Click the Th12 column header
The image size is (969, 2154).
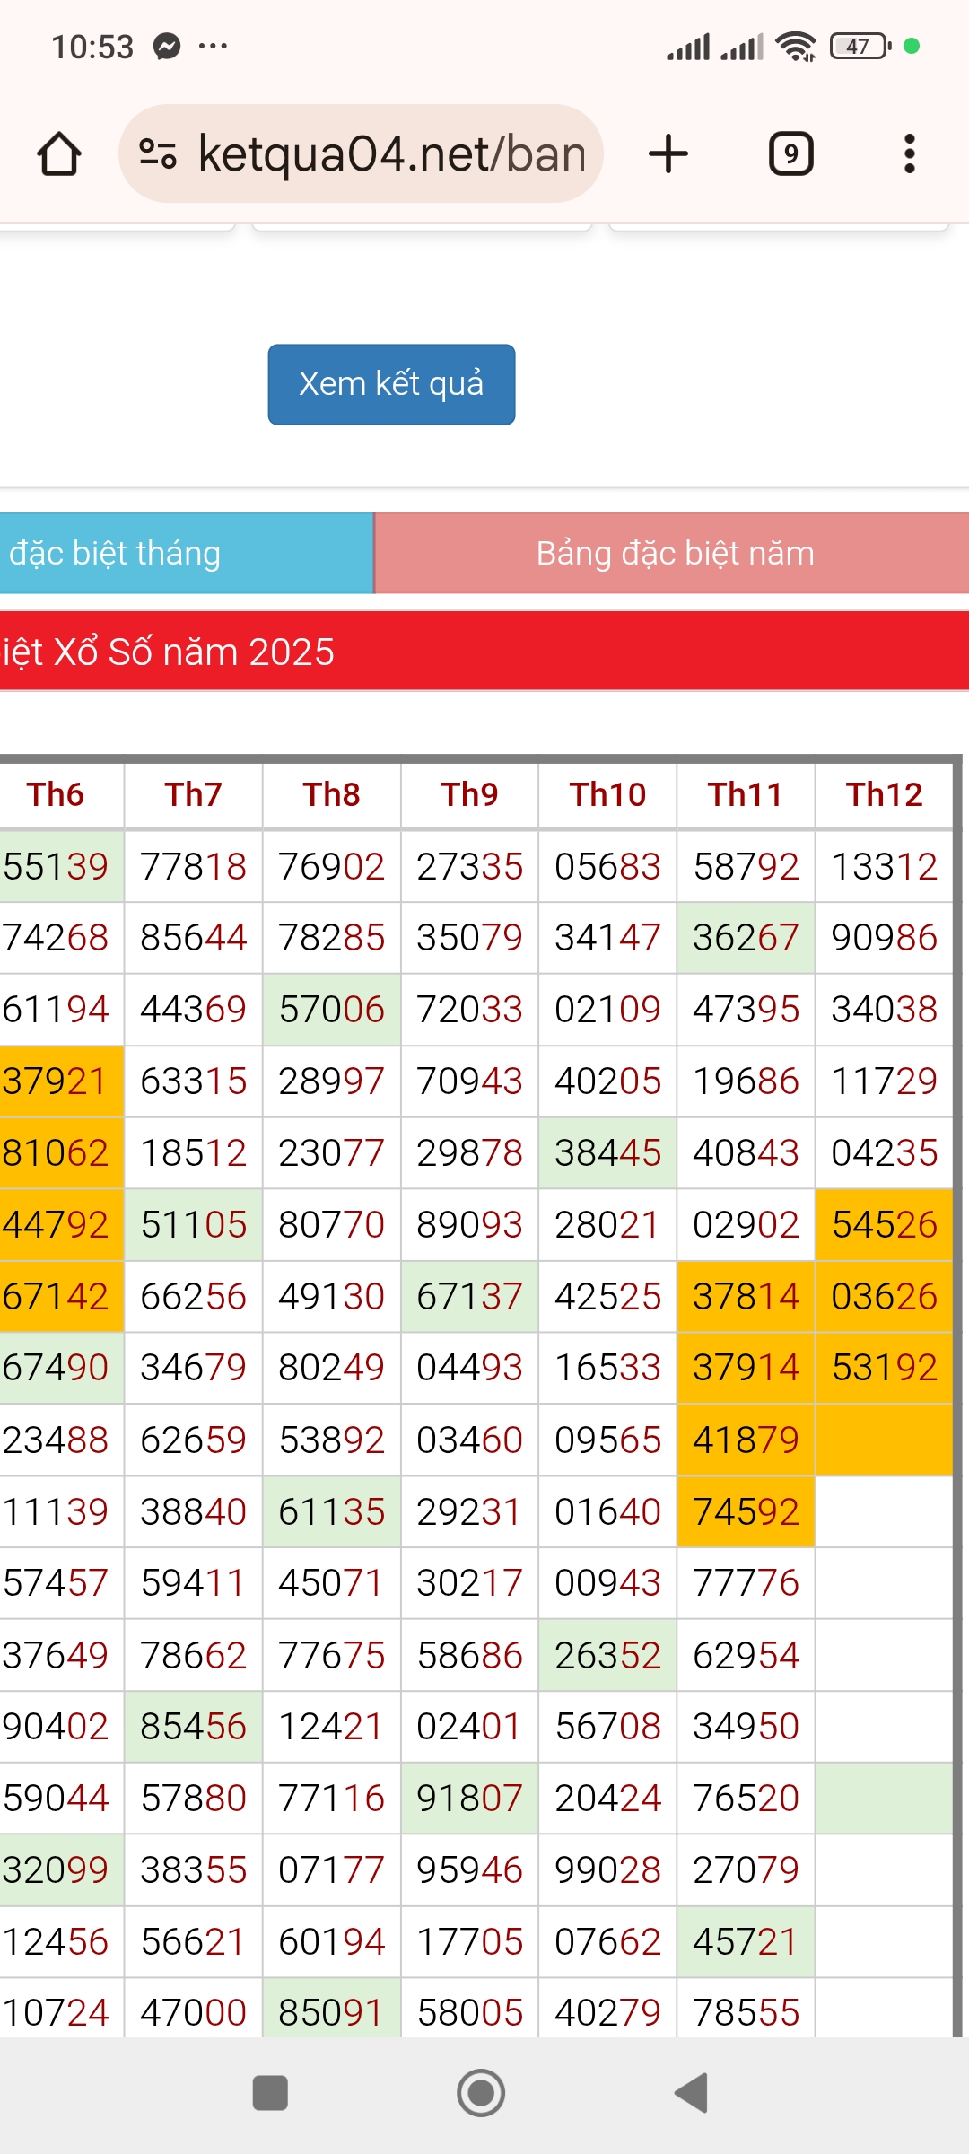point(885,794)
